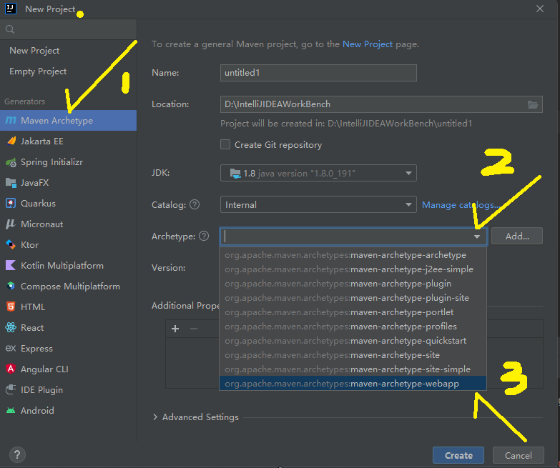Select the Jakarta EE generator icon
560x468 pixels.
(11, 141)
